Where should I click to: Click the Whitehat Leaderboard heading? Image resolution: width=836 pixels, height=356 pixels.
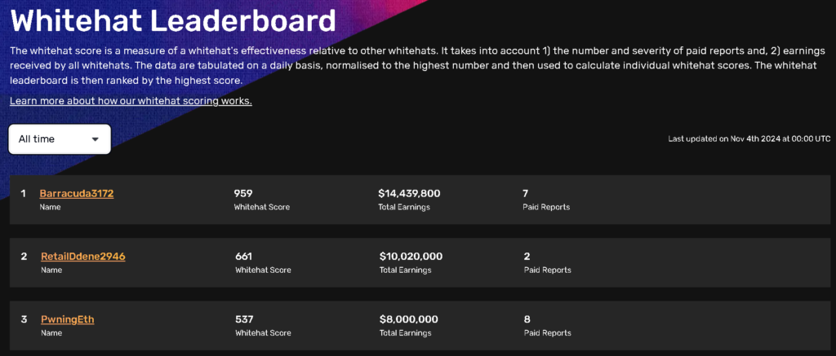click(x=173, y=20)
